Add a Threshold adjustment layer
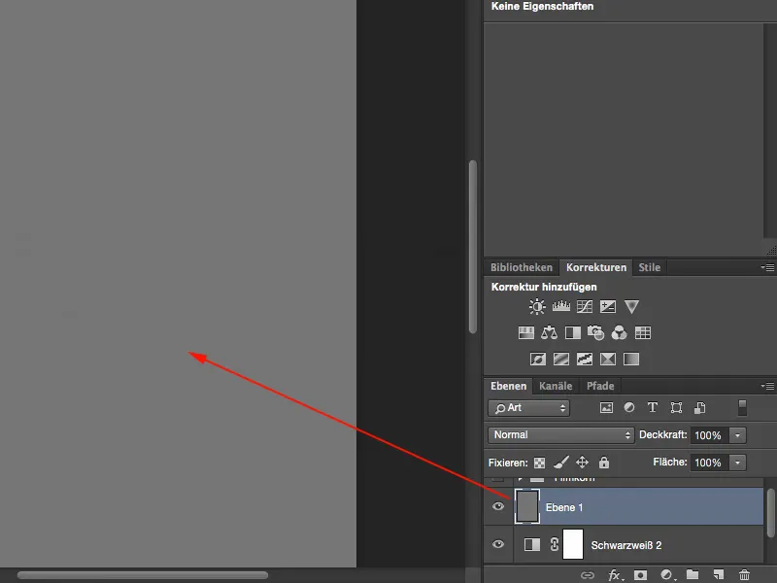The height and width of the screenshot is (583, 777). [x=585, y=359]
